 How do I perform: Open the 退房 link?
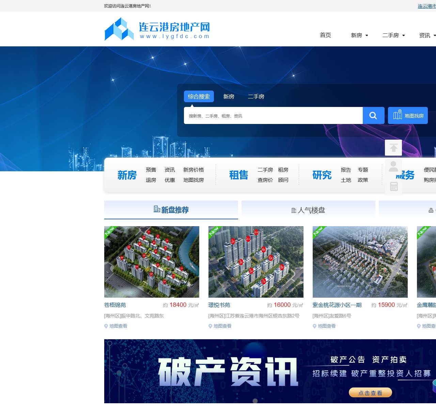[x=151, y=180]
